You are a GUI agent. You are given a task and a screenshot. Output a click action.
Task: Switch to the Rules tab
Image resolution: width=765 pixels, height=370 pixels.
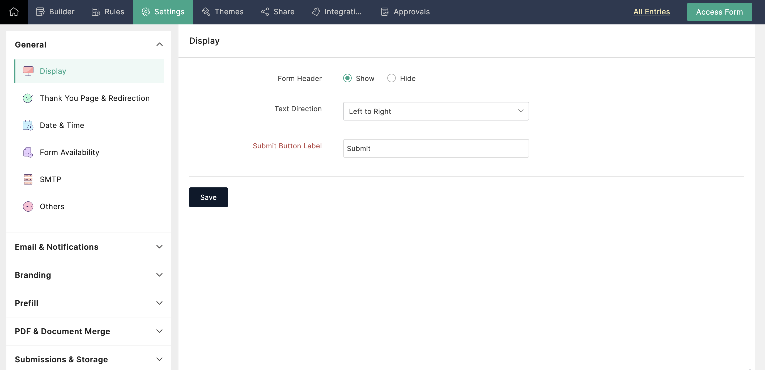pos(108,12)
